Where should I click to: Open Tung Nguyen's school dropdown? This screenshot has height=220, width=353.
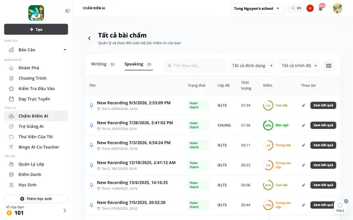pos(257,8)
